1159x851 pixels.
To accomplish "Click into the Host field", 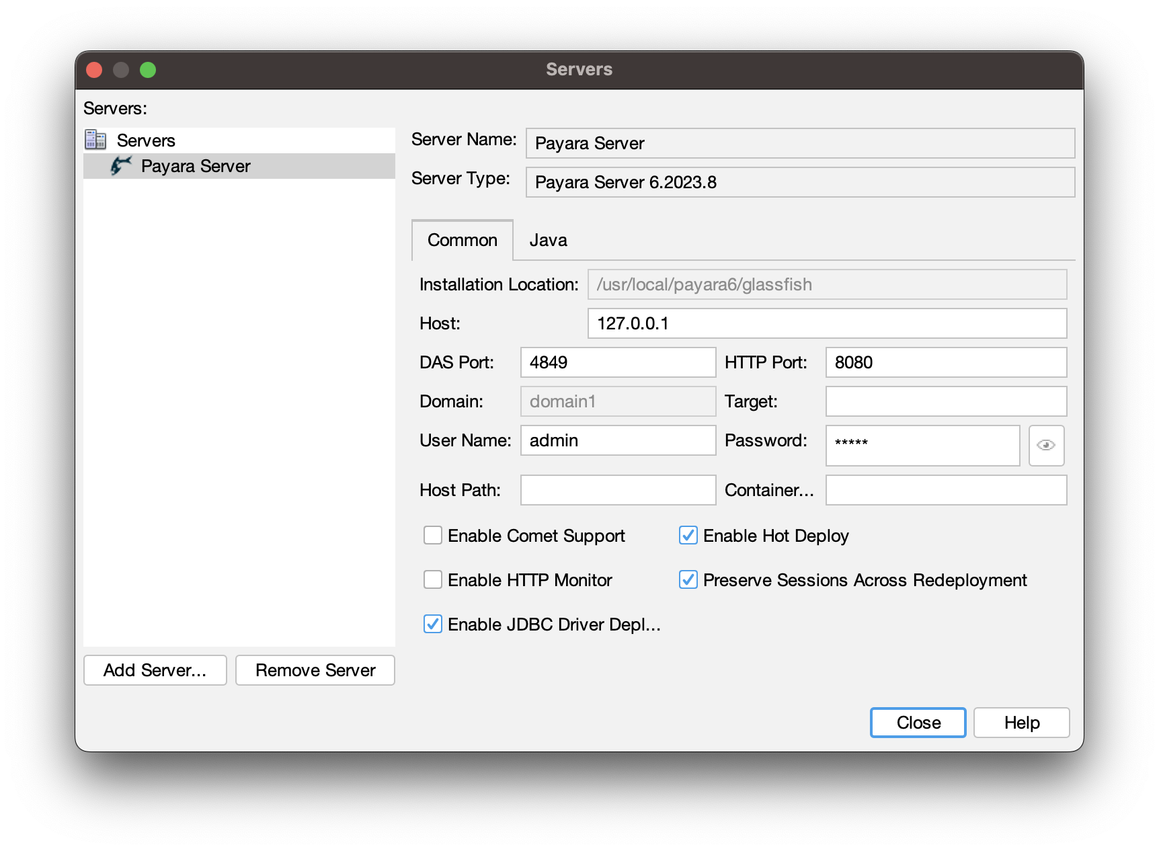I will pos(827,323).
